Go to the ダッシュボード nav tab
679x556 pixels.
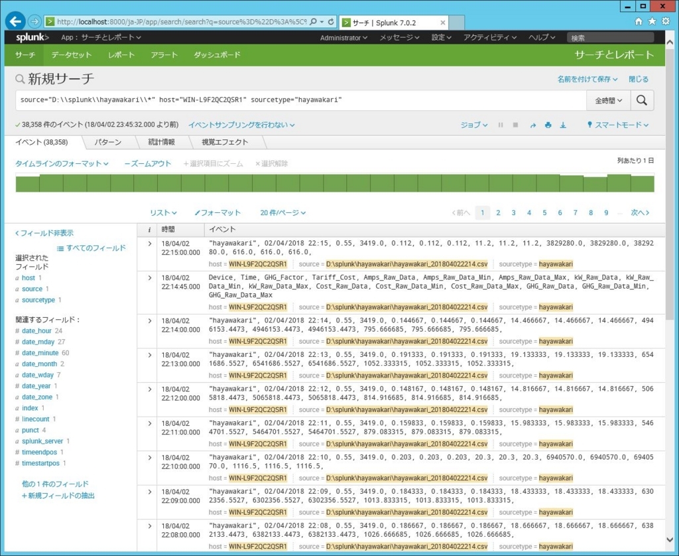coord(217,55)
